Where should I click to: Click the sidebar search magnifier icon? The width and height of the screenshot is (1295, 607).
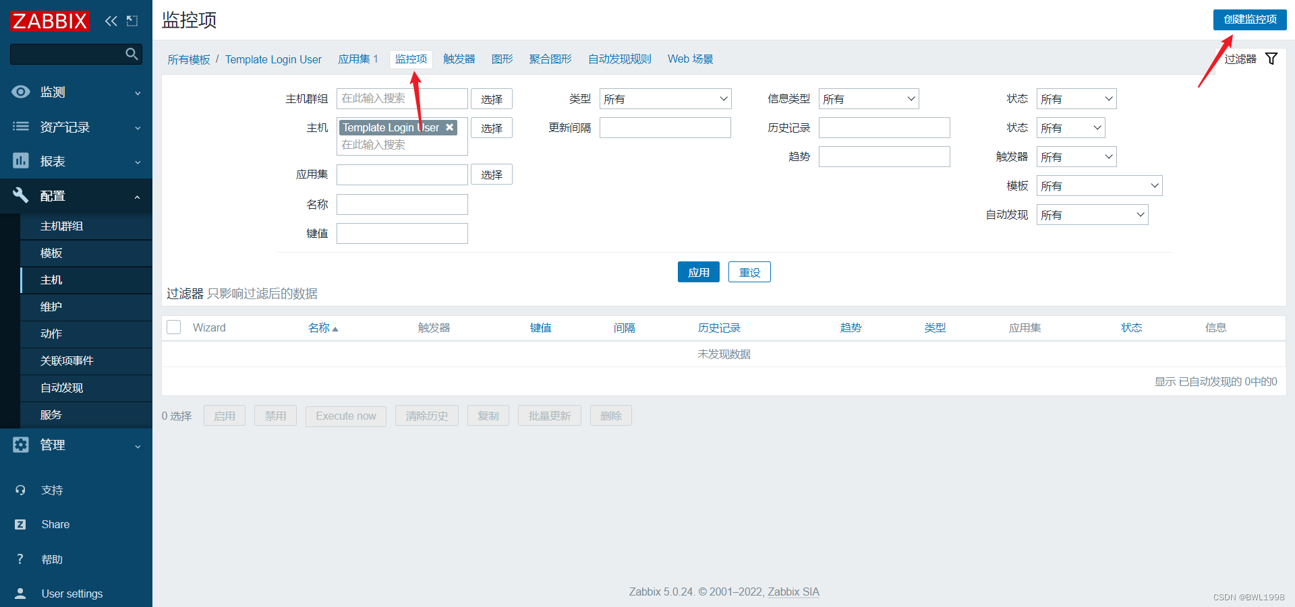132,54
